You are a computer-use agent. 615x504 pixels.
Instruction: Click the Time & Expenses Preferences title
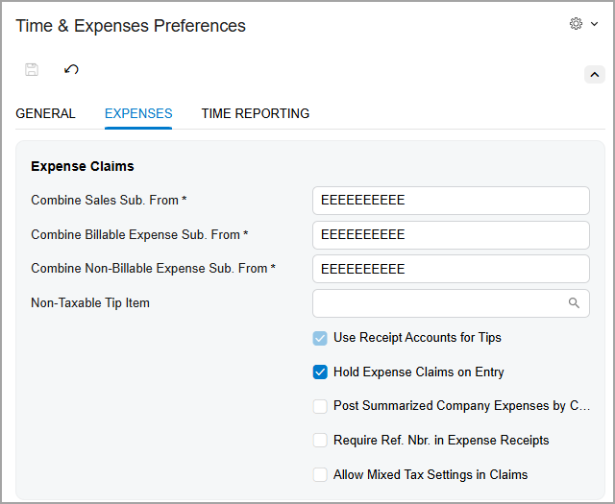click(131, 26)
